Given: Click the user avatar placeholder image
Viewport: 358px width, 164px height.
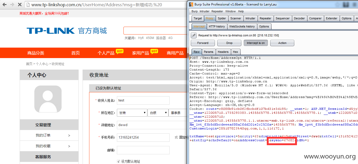Looking at the screenshot, I should click(x=48, y=99).
